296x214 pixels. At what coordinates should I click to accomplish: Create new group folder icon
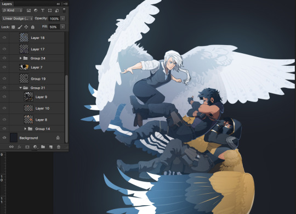click(x=43, y=147)
